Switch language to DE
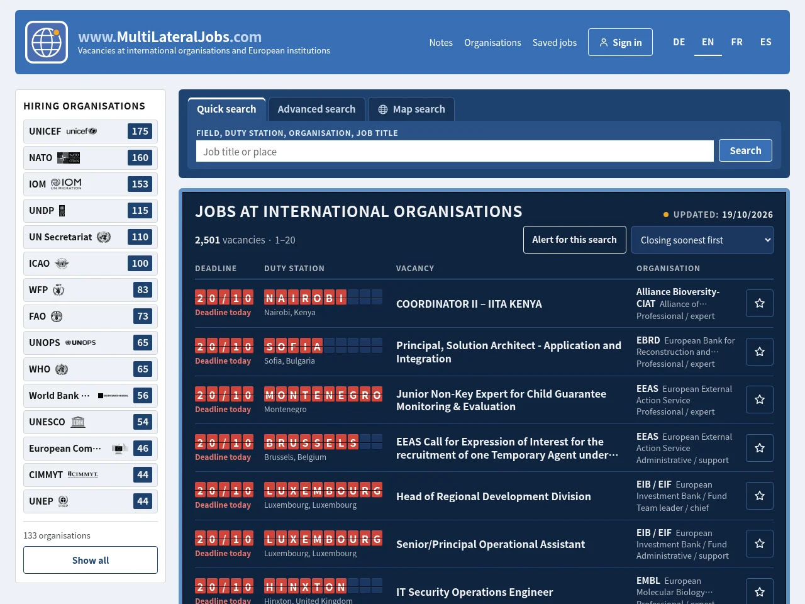Screen dimensions: 805x604 [x=679, y=42]
